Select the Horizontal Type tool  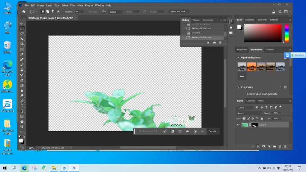tap(22, 106)
